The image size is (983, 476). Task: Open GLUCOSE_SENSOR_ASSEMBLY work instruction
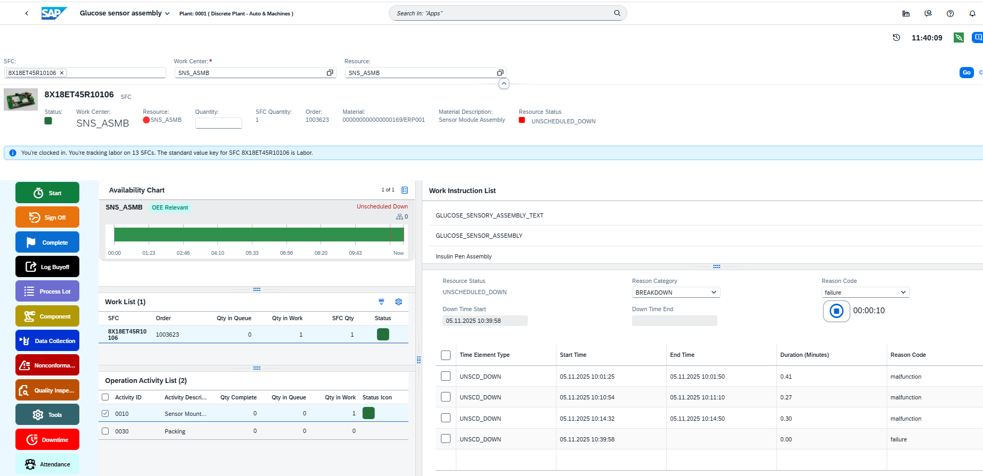[479, 236]
